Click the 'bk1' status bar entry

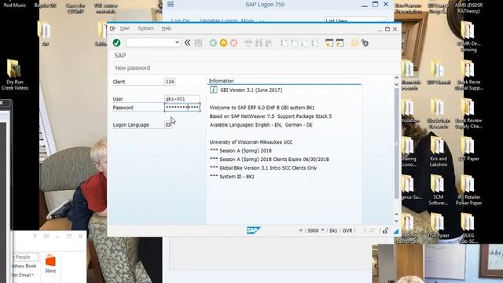(333, 230)
